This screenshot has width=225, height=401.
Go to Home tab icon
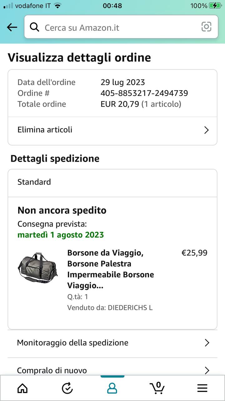[22, 388]
